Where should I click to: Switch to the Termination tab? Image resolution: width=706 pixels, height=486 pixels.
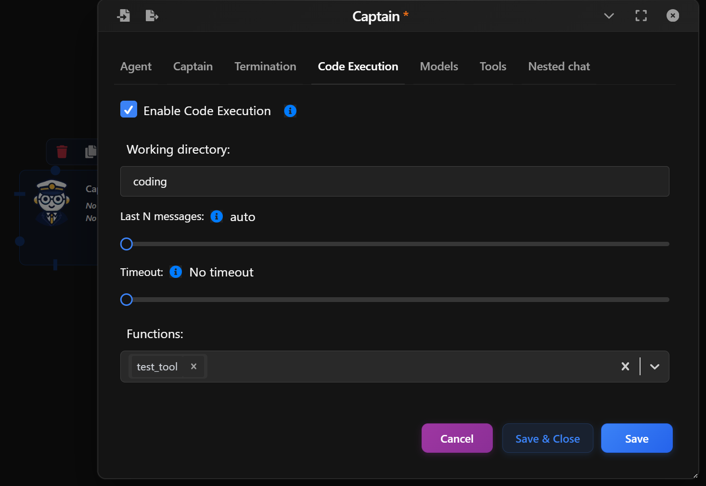(265, 66)
